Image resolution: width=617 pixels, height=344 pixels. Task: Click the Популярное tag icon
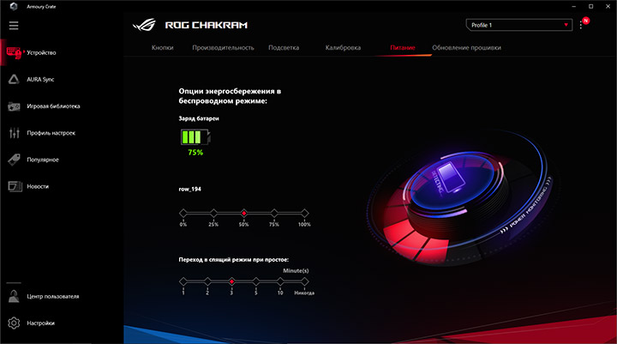point(14,160)
